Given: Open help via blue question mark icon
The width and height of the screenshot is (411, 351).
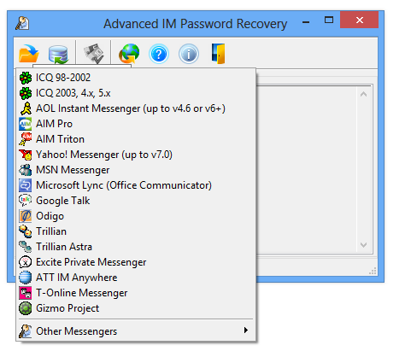Looking at the screenshot, I should pos(159,54).
